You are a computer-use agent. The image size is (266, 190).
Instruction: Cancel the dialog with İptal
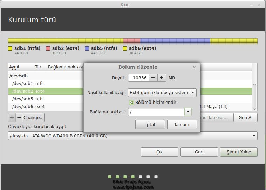point(150,125)
